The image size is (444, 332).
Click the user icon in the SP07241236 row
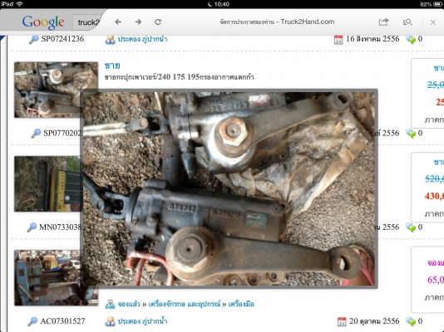pos(110,39)
